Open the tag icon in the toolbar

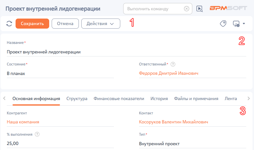coord(223,24)
